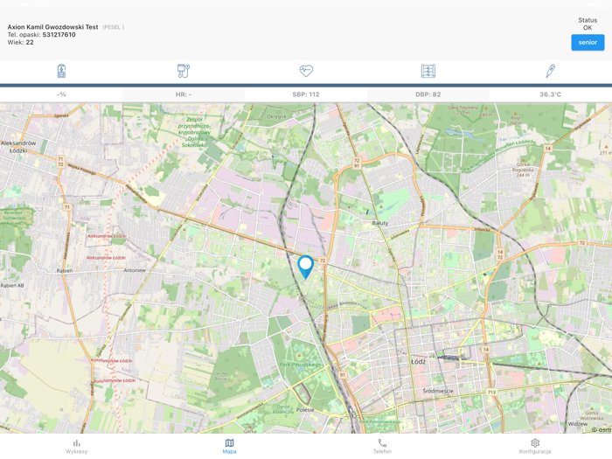Click the road 713 shield on map
This screenshot has height=459, width=612.
point(491,392)
